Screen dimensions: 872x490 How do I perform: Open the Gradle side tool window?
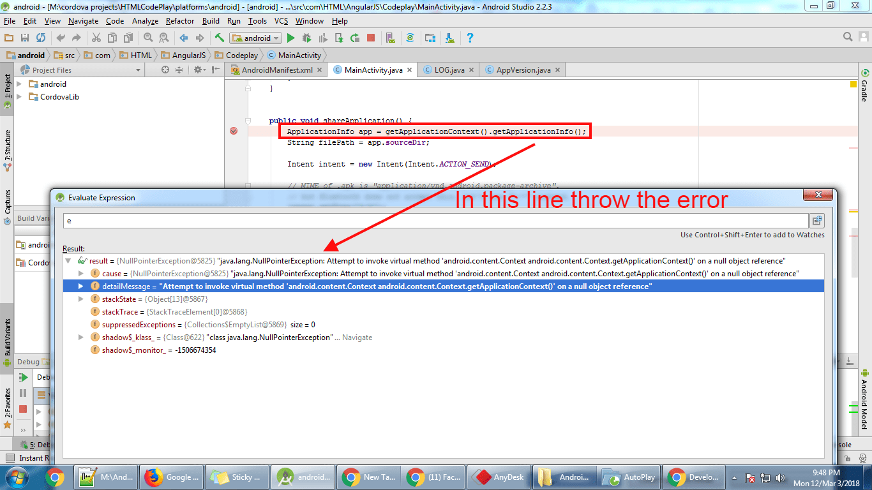click(x=864, y=85)
